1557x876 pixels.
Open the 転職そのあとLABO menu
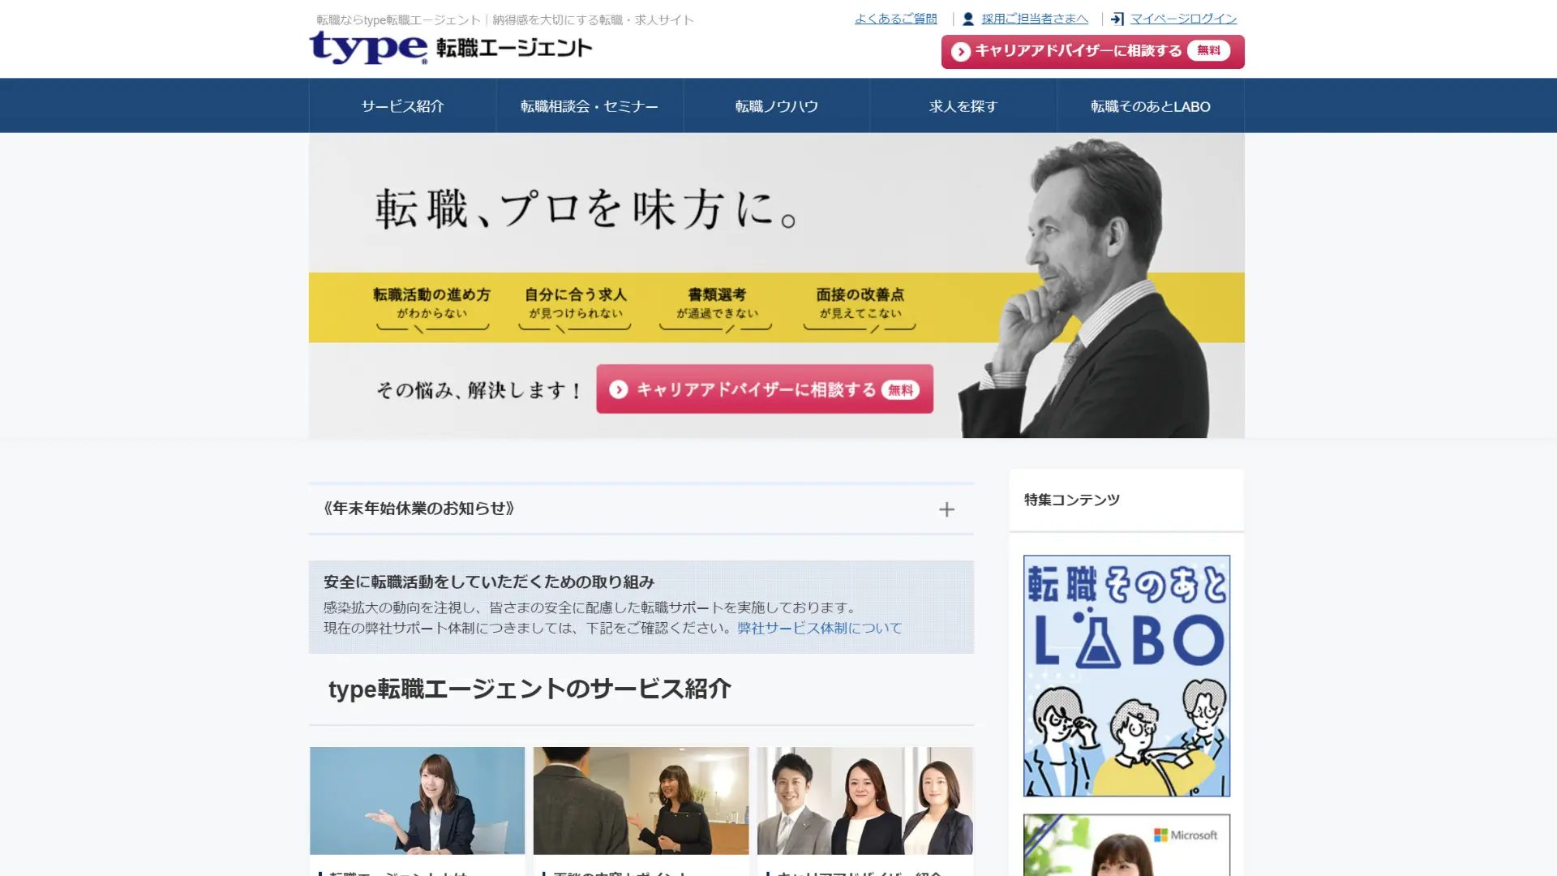click(1150, 106)
